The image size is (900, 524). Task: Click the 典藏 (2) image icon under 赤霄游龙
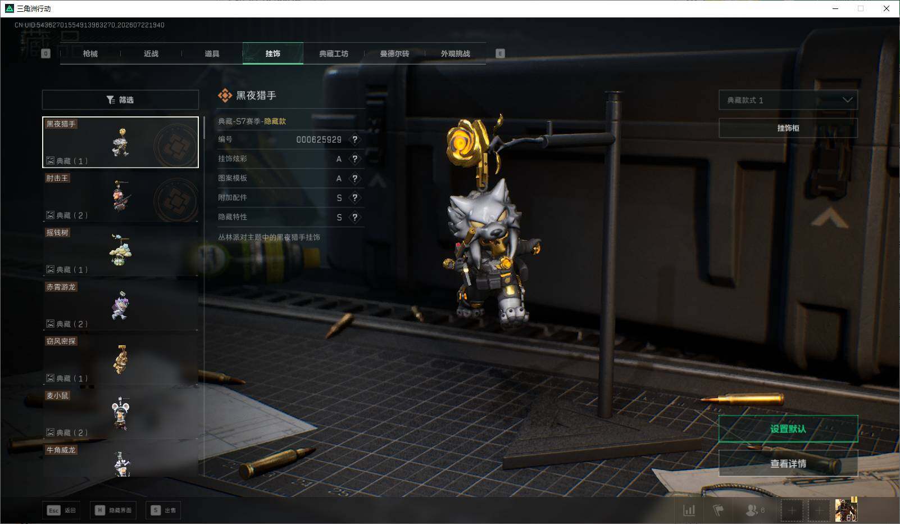[51, 324]
